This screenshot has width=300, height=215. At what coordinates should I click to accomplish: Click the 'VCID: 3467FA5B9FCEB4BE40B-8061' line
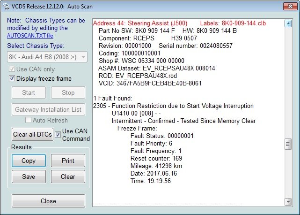[150, 83]
